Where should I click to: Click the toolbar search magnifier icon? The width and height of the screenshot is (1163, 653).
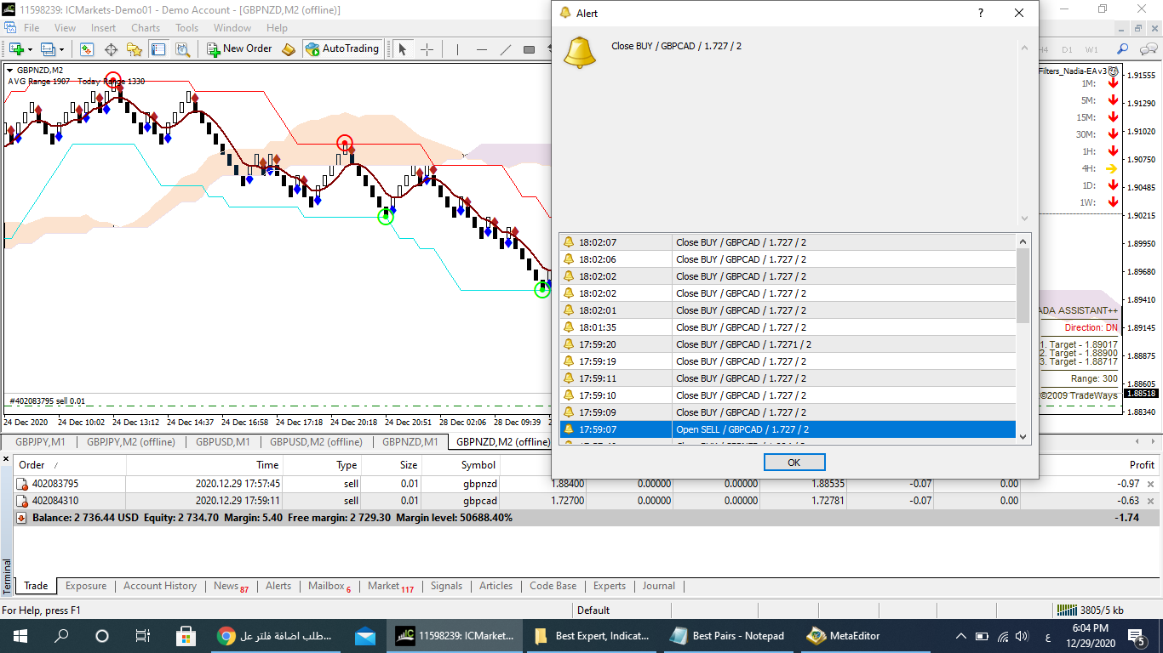(x=1123, y=49)
